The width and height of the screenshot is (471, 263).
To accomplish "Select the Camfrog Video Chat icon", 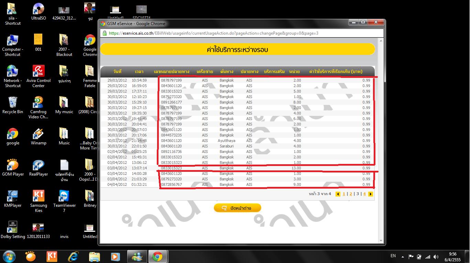I will [39, 108].
